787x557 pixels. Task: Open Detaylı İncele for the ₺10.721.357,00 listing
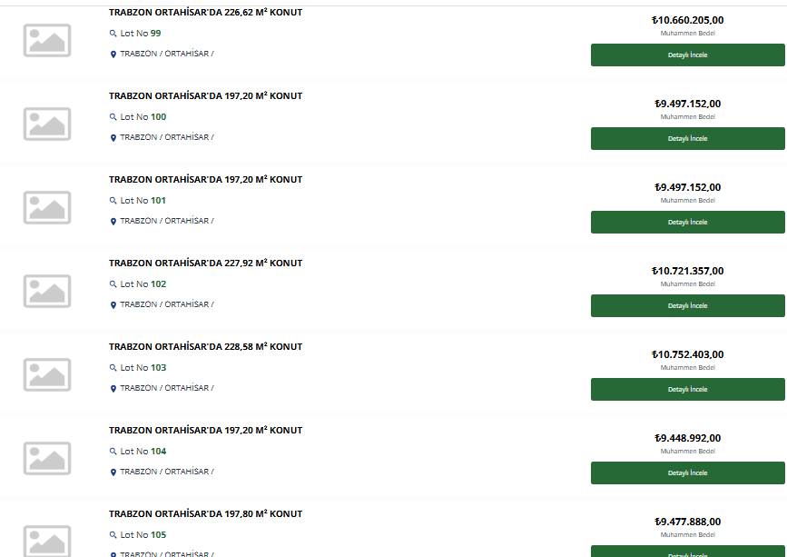(x=688, y=306)
